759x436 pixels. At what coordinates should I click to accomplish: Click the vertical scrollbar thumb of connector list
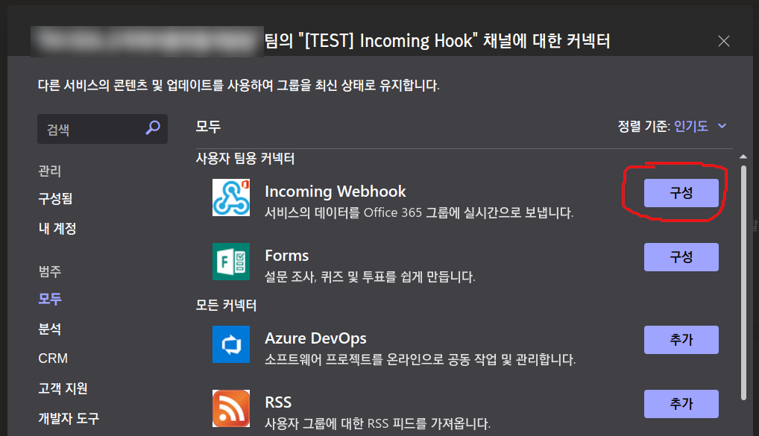743,283
